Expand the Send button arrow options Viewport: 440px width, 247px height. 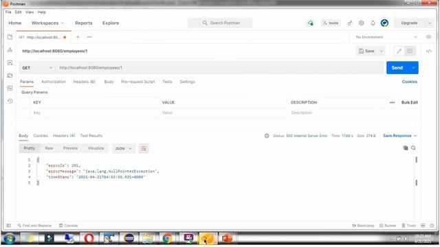tap(413, 68)
